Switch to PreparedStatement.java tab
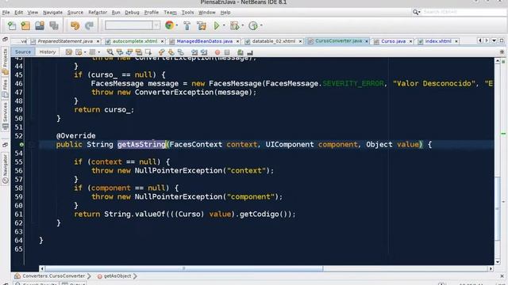 point(65,41)
